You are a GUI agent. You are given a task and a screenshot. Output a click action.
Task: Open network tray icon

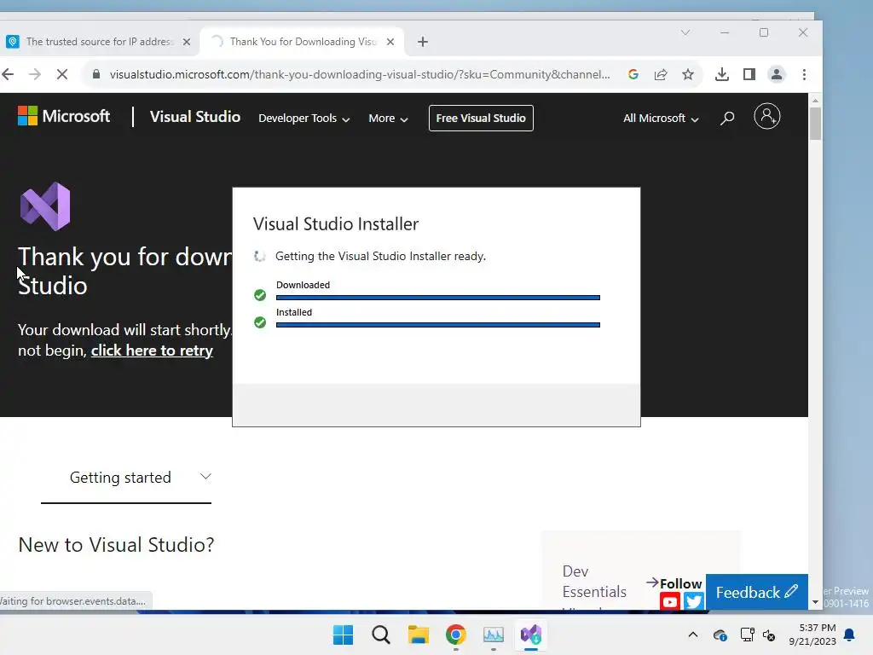pyautogui.click(x=747, y=635)
